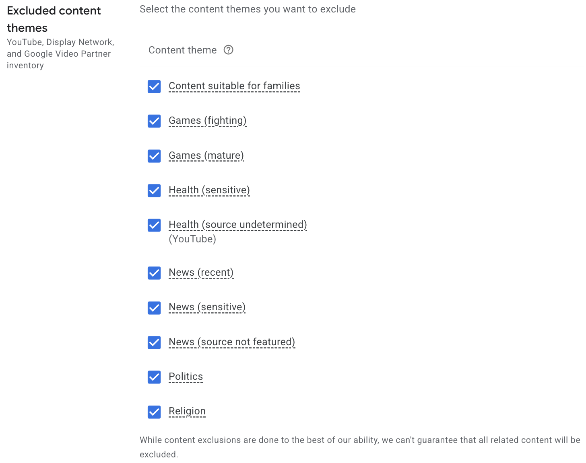Uncheck the Religion exclusion
This screenshot has width=586, height=463.
point(154,412)
